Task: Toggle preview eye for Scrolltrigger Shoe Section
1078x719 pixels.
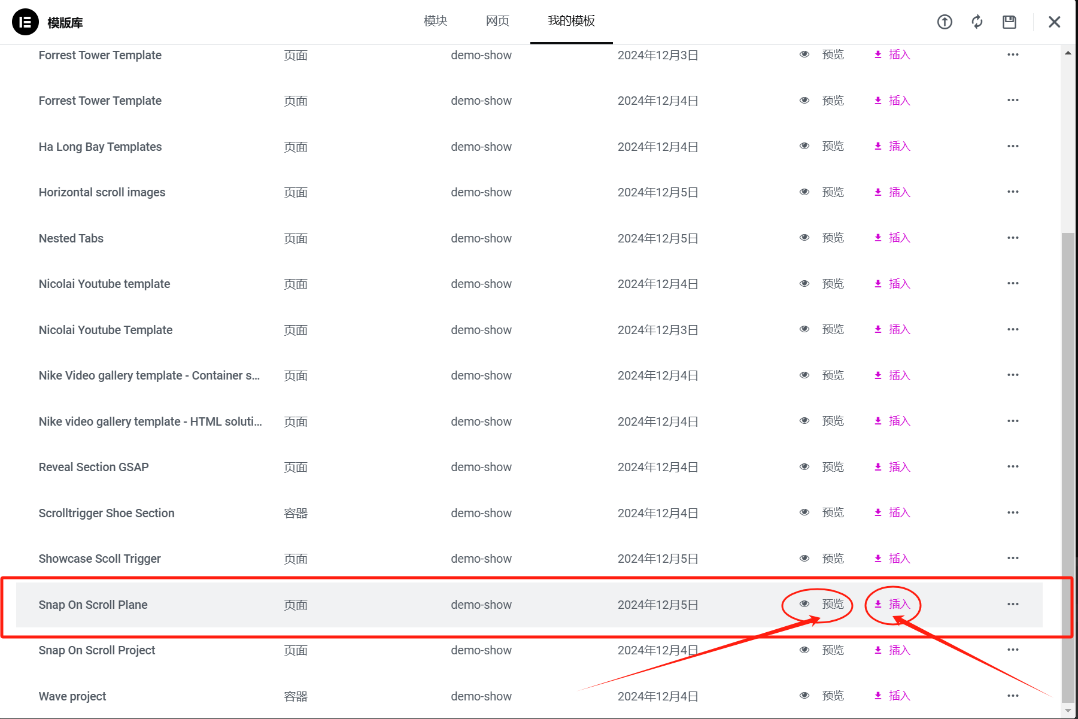Action: tap(804, 512)
